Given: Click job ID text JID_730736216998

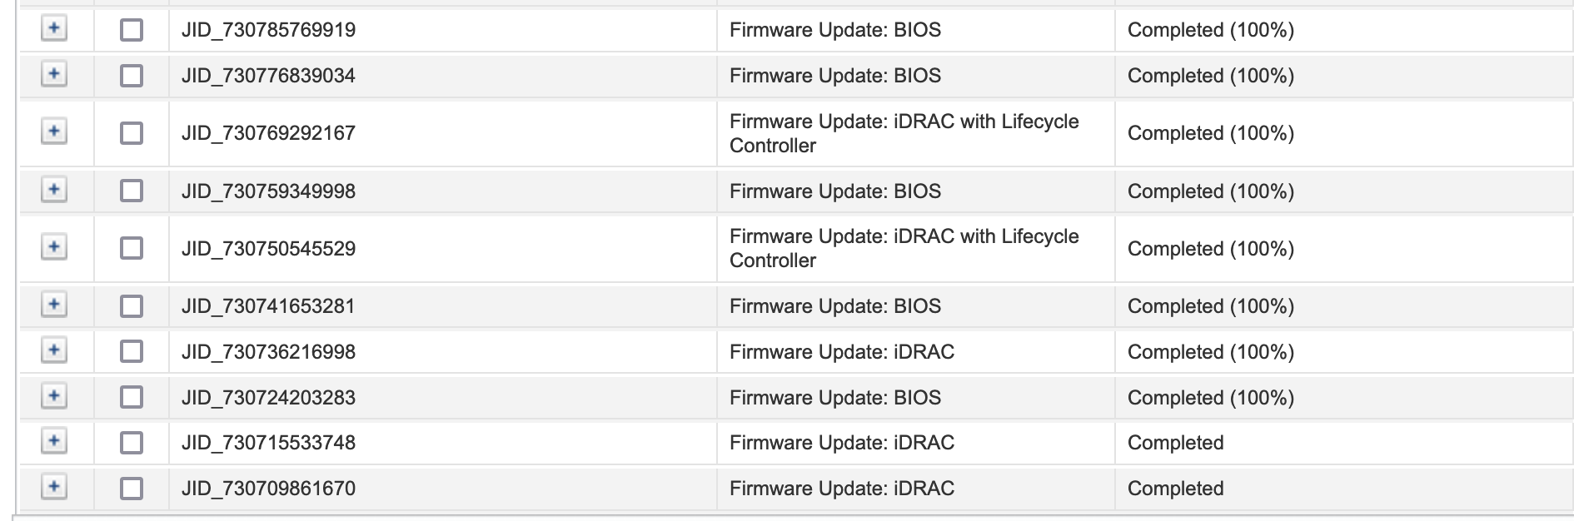Looking at the screenshot, I should pos(268,352).
